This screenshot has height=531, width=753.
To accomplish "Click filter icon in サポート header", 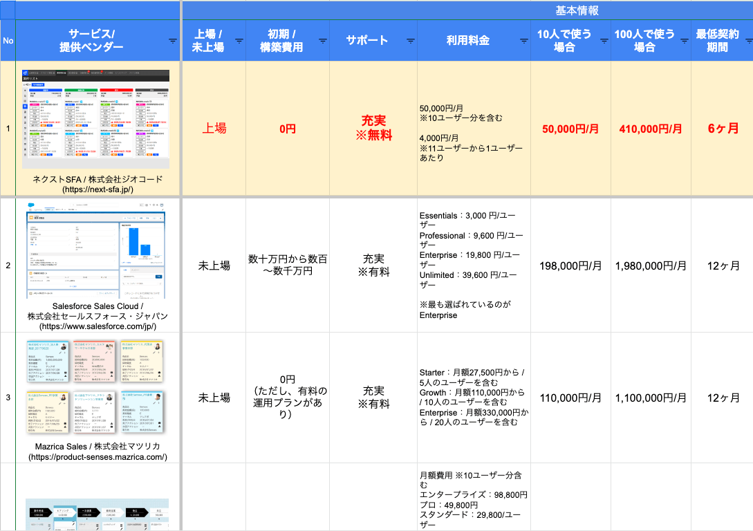I will point(410,41).
